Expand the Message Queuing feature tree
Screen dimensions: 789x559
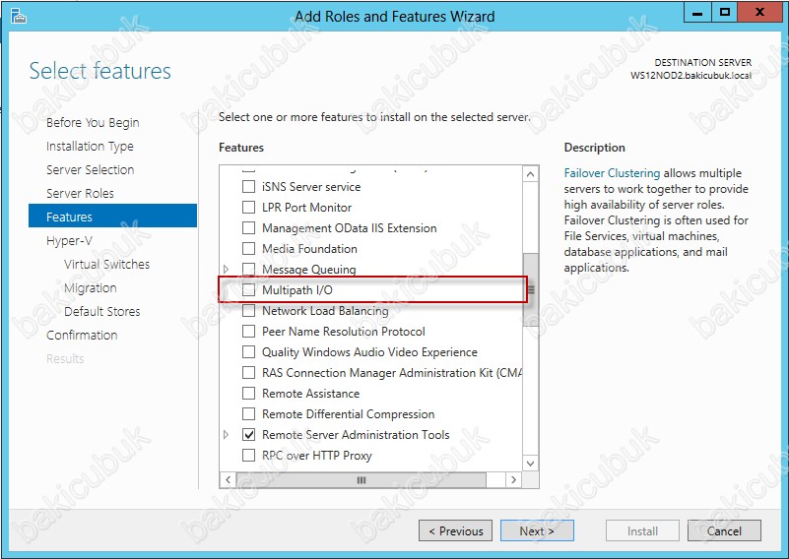(226, 270)
